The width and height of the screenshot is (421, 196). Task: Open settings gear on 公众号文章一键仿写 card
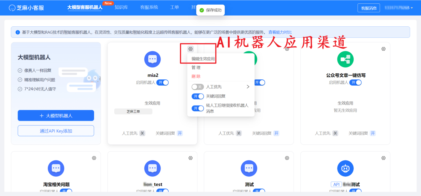point(383,49)
